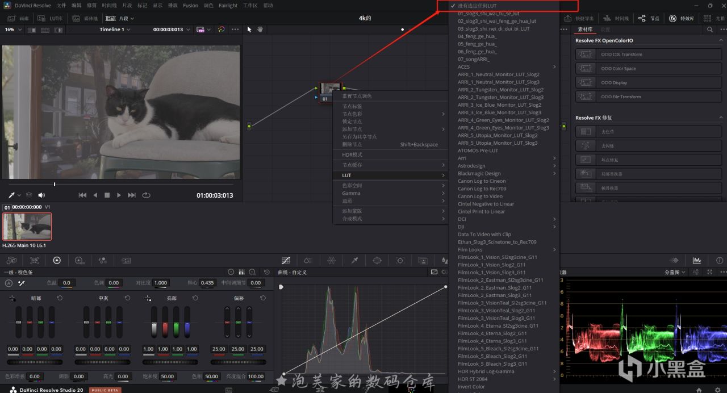Image resolution: width=727 pixels, height=393 pixels.
Task: Click the Curves palette icon
Action: pos(286,260)
